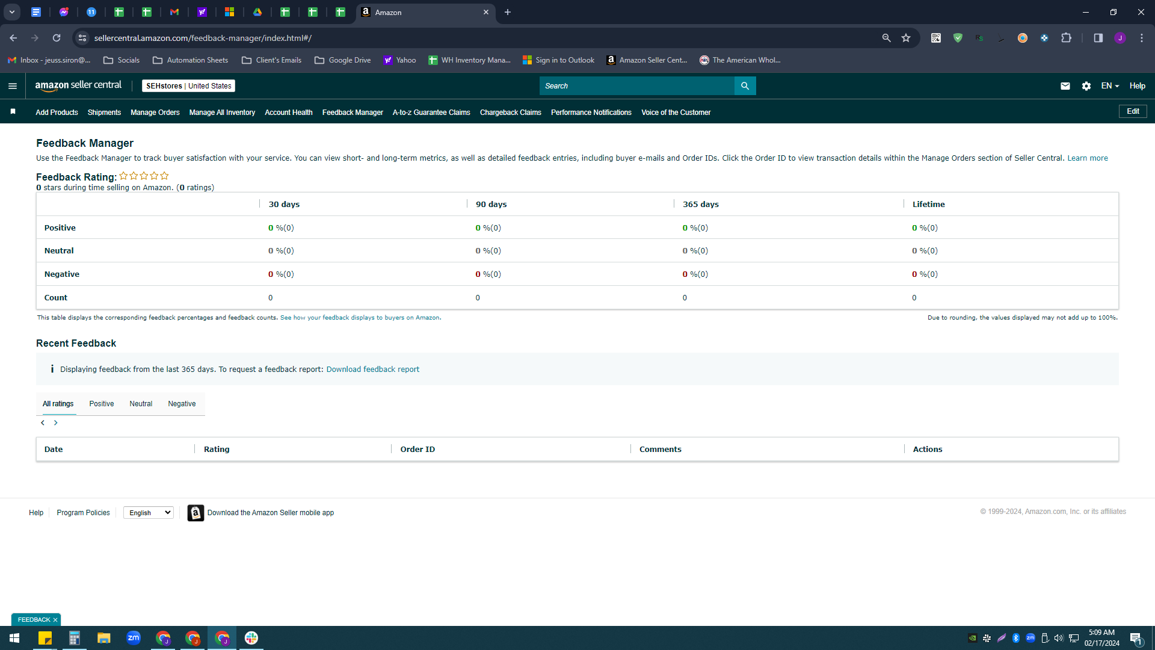Screen dimensions: 1155x650
Task: Open File Explorer from the taskbar
Action: 104,638
